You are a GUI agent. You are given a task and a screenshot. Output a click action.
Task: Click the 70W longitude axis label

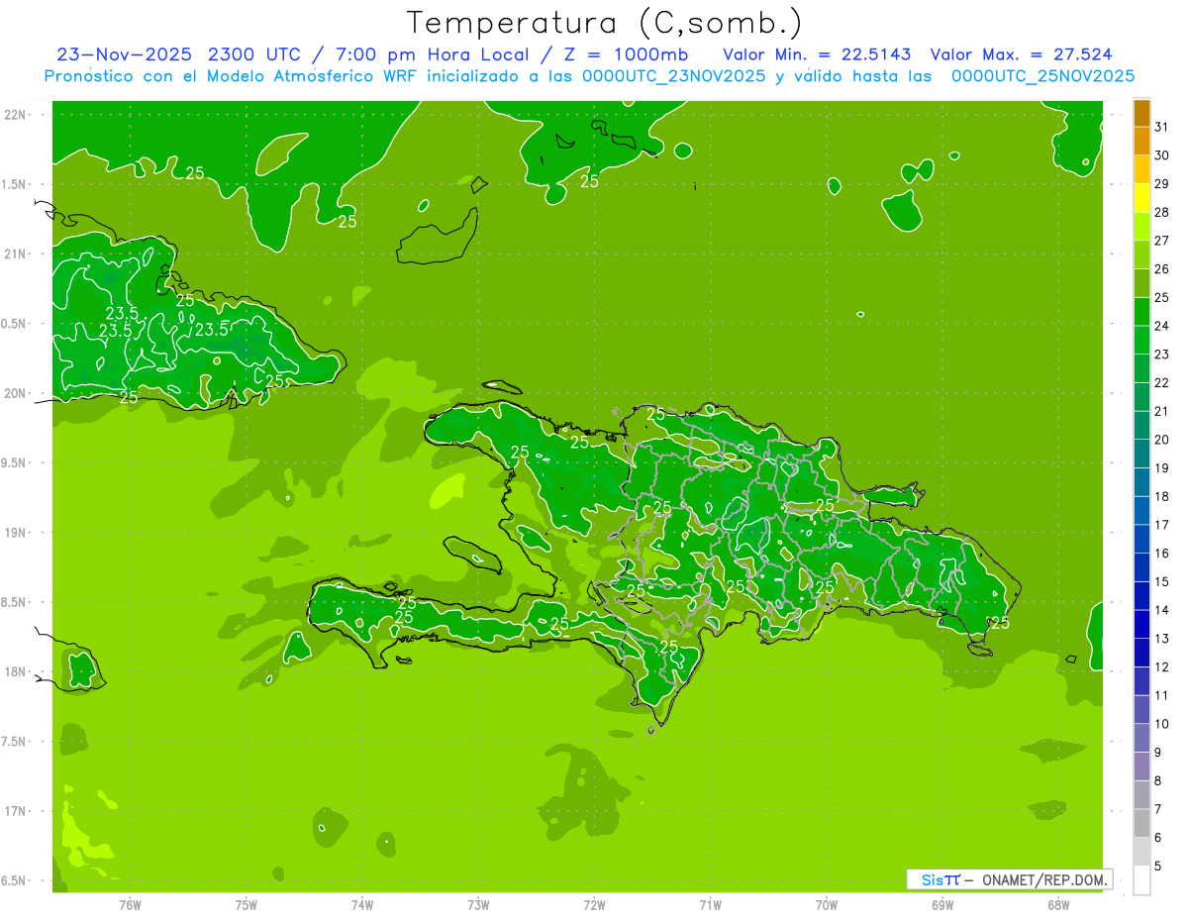826,905
